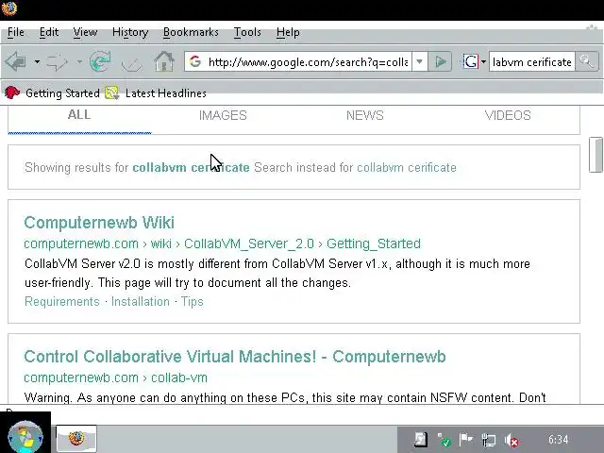Image resolution: width=604 pixels, height=453 pixels.
Task: Open the Forward history dropdown arrow
Action: pyautogui.click(x=79, y=61)
